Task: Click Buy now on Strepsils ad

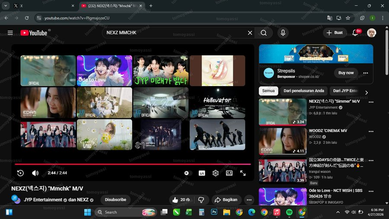Action: (346, 73)
